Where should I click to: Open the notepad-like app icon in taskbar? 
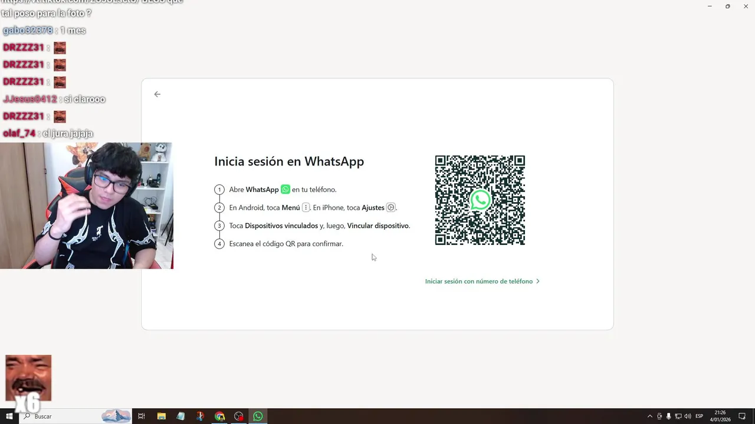pos(180,416)
